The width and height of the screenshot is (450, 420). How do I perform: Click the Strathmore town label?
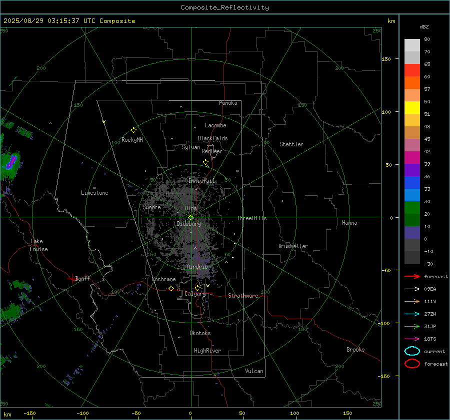coord(243,296)
